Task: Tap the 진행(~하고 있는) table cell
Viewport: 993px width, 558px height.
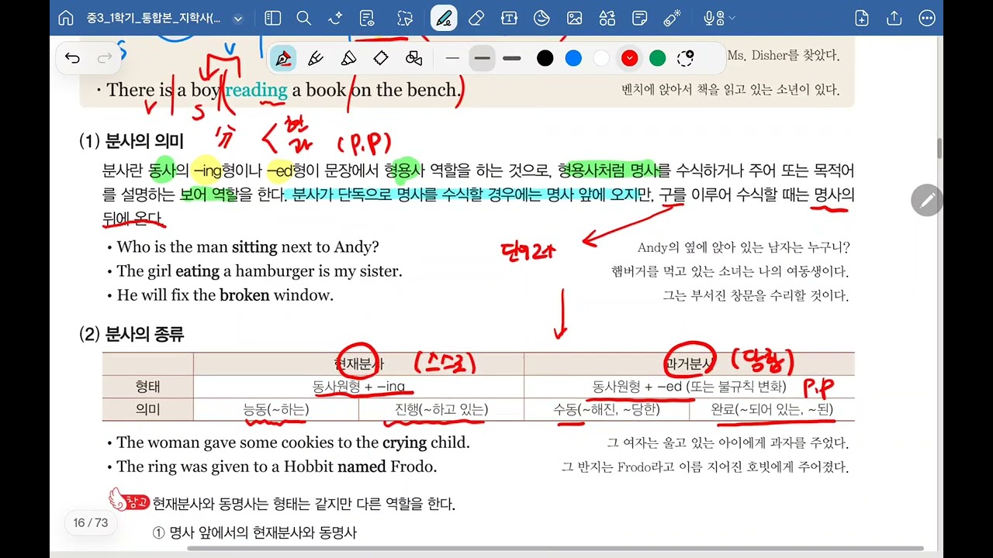Action: pos(441,409)
